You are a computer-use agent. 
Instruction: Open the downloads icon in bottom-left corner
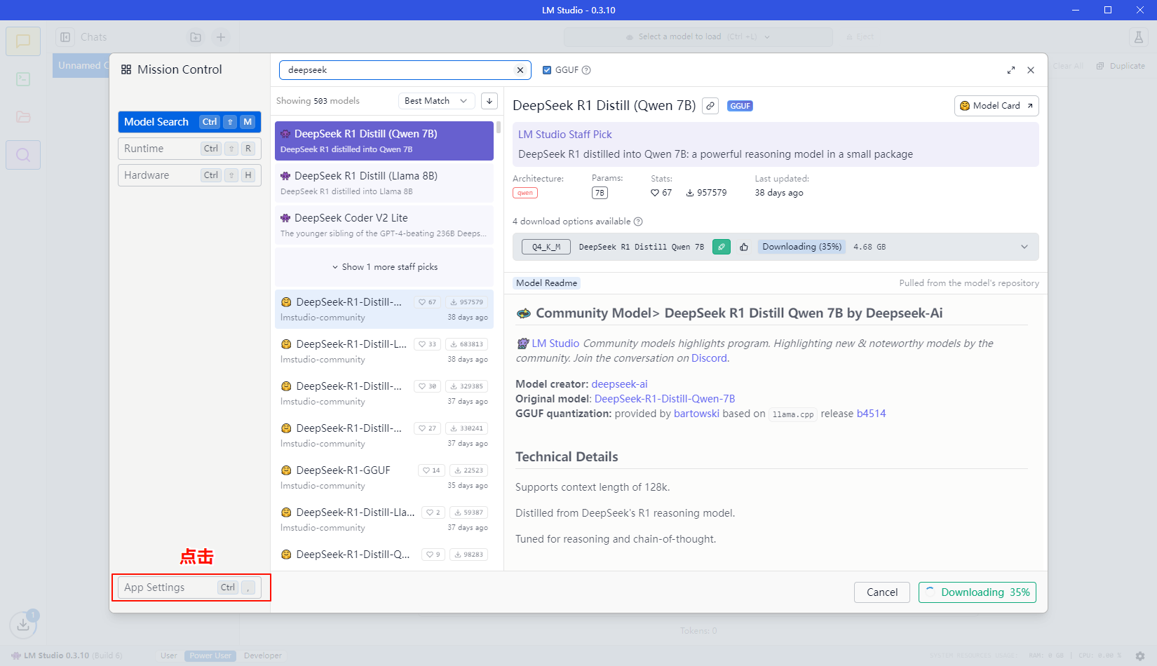(23, 624)
